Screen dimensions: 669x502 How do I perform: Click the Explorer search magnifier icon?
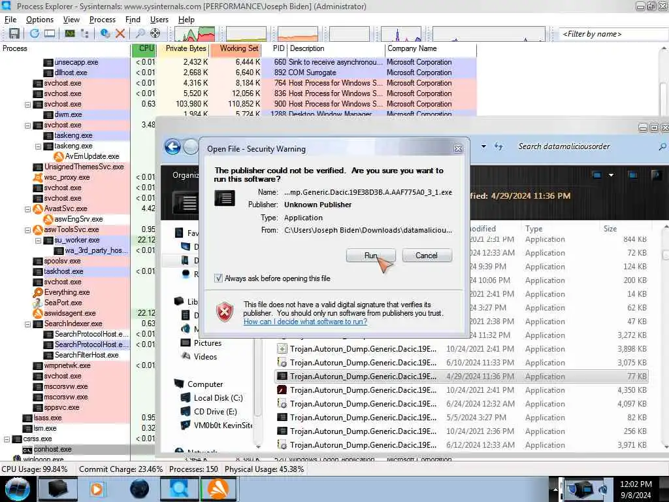click(x=662, y=146)
